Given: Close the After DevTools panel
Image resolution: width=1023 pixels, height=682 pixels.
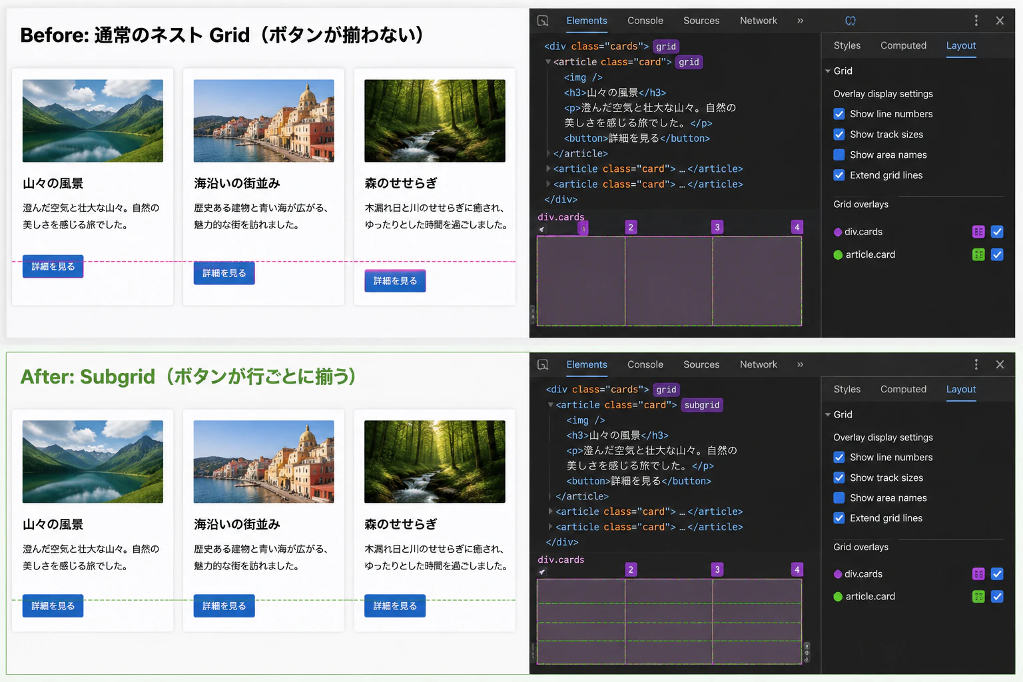Looking at the screenshot, I should pos(1000,364).
